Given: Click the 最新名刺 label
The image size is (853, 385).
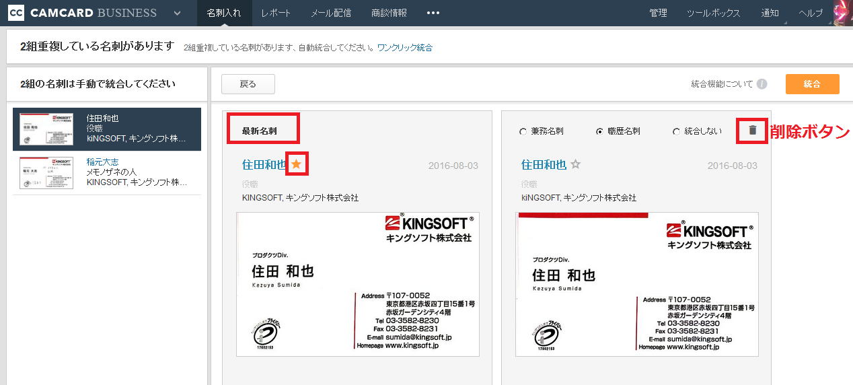Looking at the screenshot, I should (260, 131).
